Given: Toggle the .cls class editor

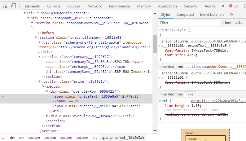Looking at the screenshot, I should click(238, 23).
